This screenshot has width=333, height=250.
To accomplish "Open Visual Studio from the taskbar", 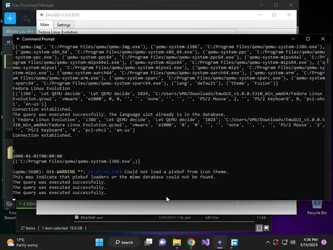I will pos(206,242).
